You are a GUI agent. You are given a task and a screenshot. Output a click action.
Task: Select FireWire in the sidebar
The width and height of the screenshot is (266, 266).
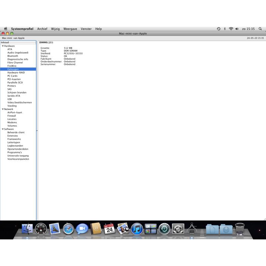tap(12, 66)
